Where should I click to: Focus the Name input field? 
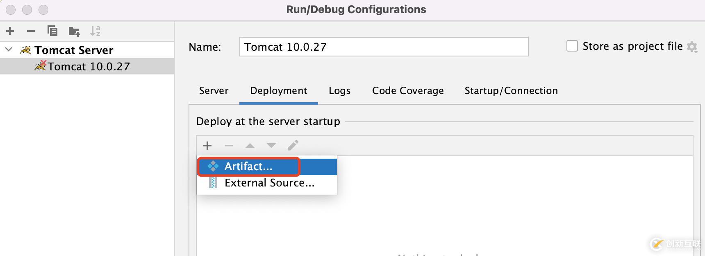384,47
